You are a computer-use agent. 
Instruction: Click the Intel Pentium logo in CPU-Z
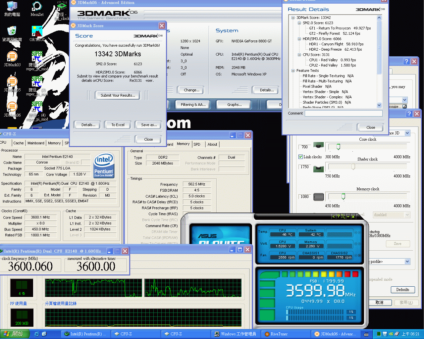click(x=104, y=165)
